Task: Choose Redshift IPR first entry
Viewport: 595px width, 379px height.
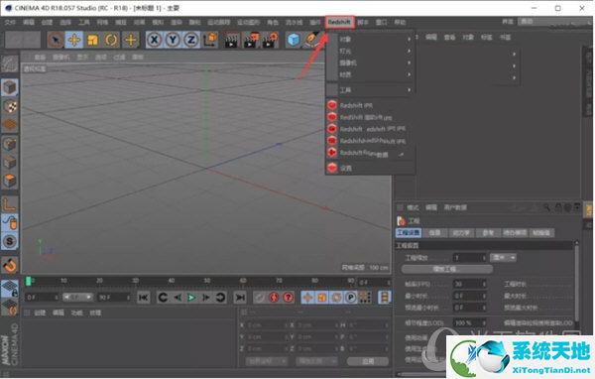Action: tap(370, 105)
